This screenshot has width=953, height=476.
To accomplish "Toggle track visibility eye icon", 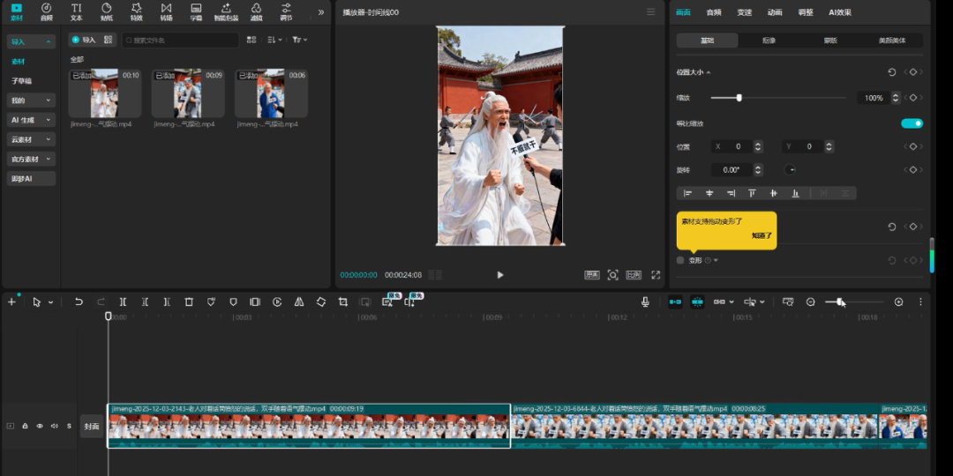I will [x=40, y=426].
